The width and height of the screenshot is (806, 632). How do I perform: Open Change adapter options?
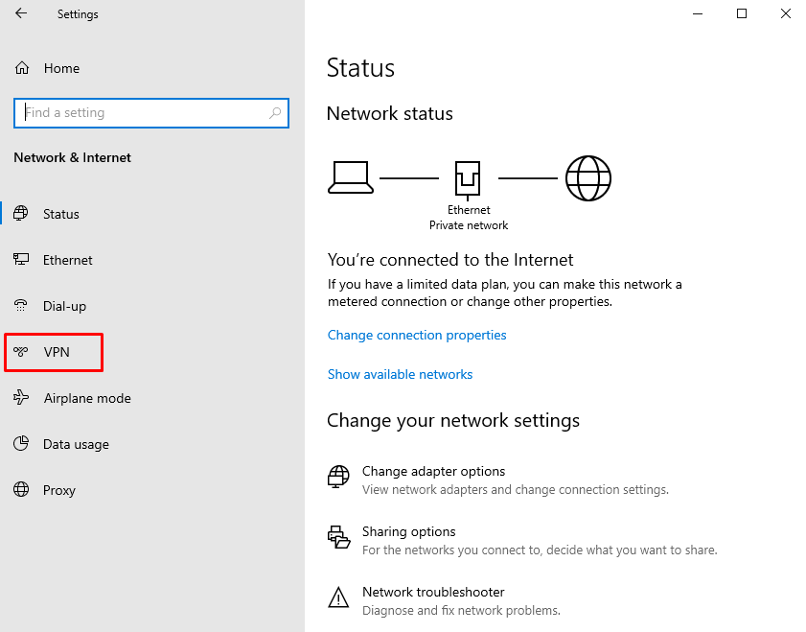coord(434,471)
